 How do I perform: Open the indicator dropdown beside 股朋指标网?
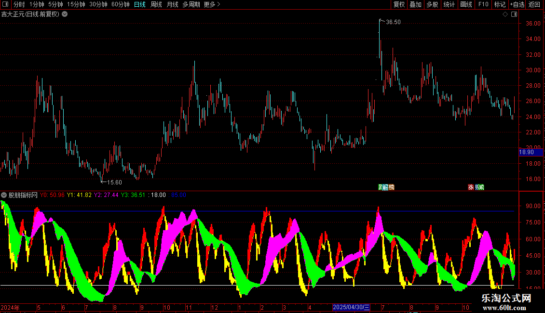coord(4,195)
